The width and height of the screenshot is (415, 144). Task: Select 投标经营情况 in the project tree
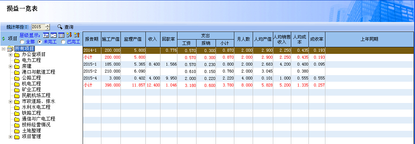pyautogui.click(x=36, y=125)
